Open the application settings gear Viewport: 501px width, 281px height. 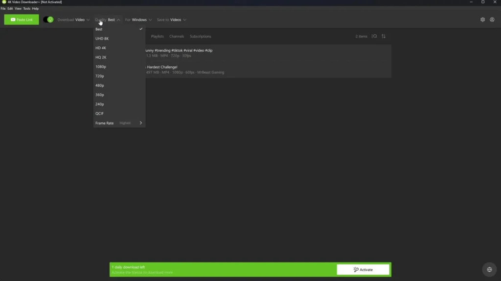tap(482, 20)
